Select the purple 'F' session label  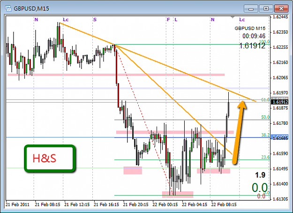(x=168, y=20)
